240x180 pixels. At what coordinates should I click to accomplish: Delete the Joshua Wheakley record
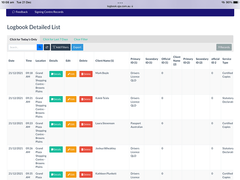[x=86, y=149]
